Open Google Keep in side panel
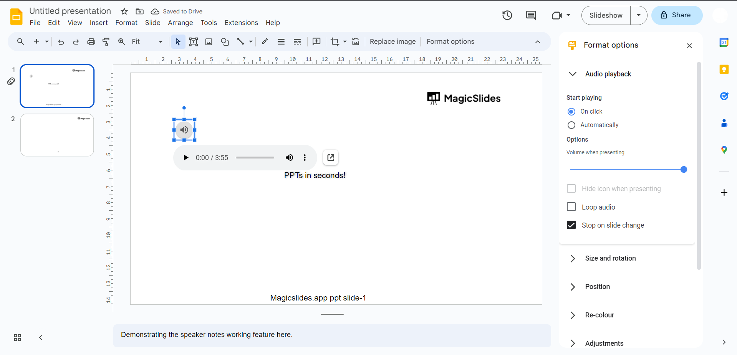 (724, 69)
